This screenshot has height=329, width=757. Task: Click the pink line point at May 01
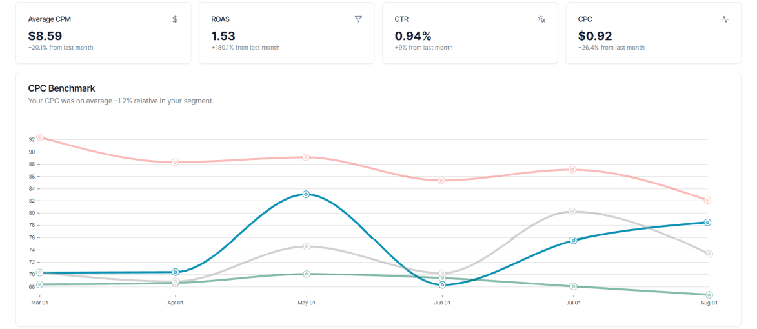coord(306,157)
